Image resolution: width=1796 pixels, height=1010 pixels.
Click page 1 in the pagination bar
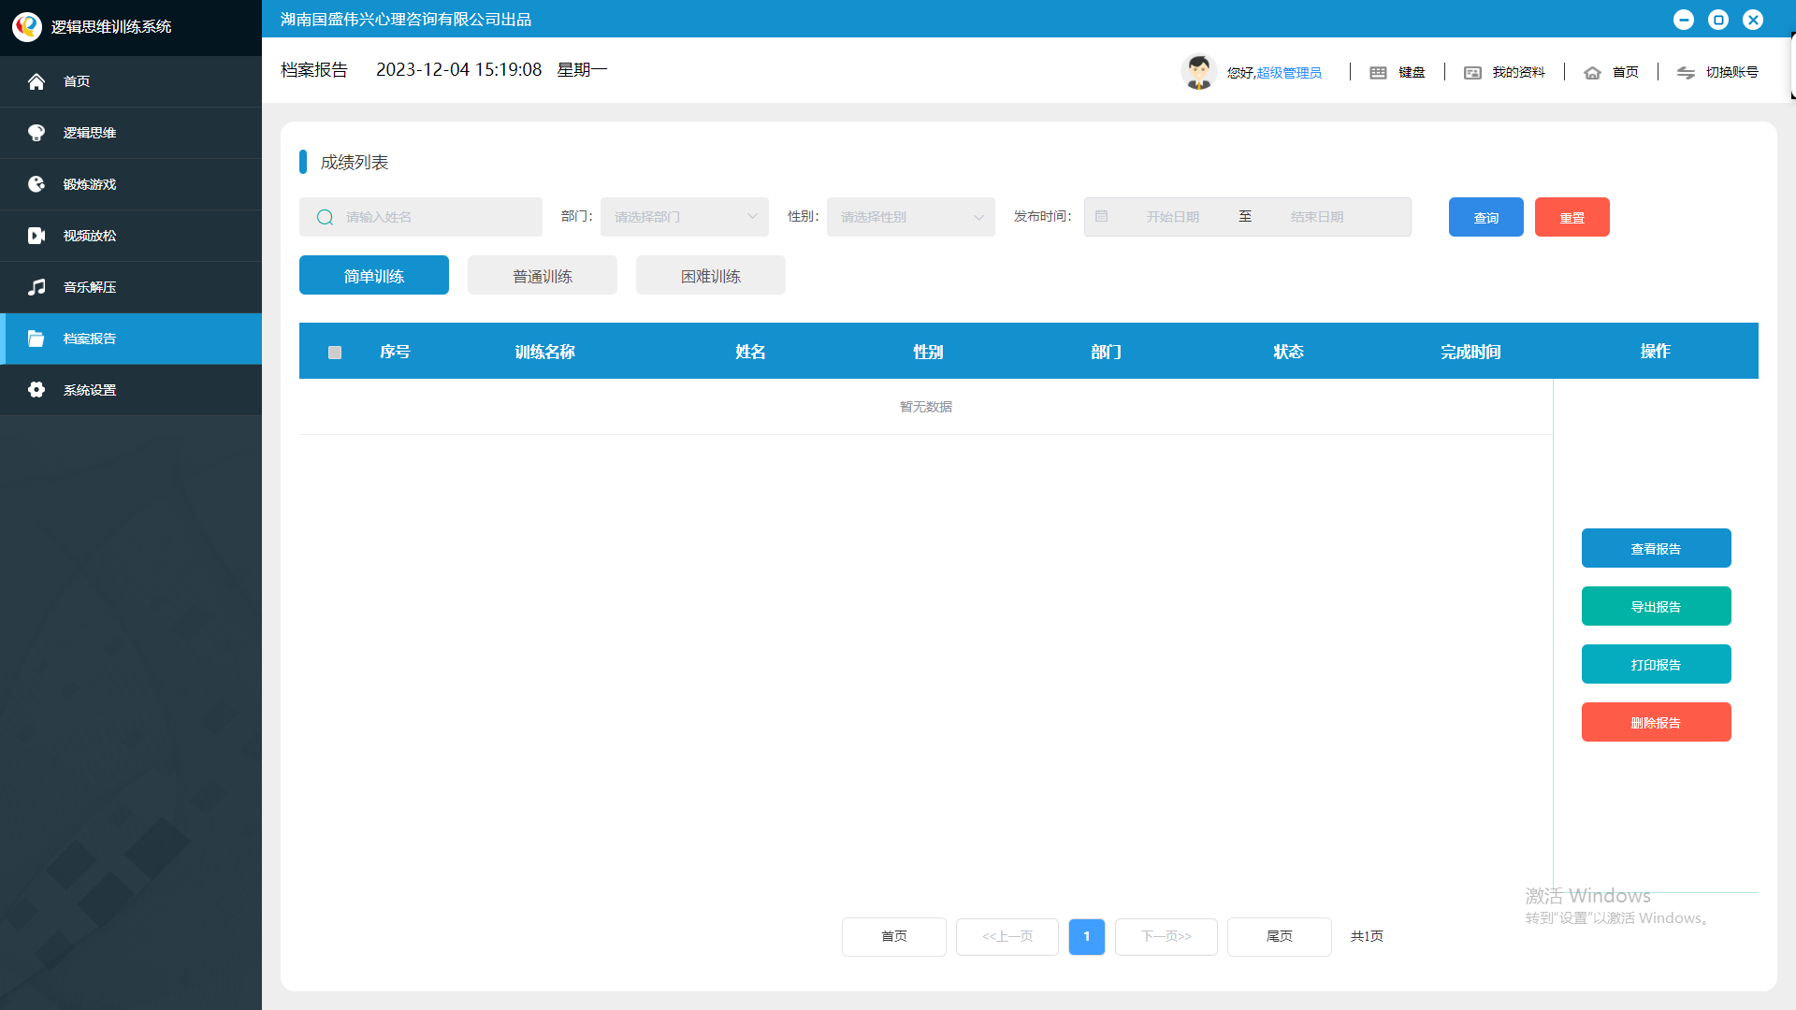click(1086, 936)
